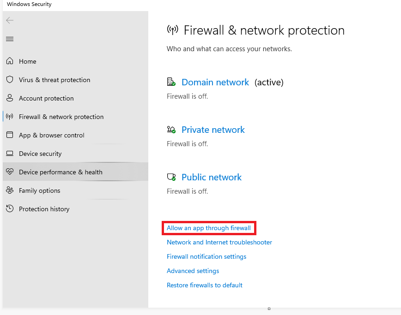Launch Network and Internet troubleshooter
The height and width of the screenshot is (315, 401).
tap(219, 242)
